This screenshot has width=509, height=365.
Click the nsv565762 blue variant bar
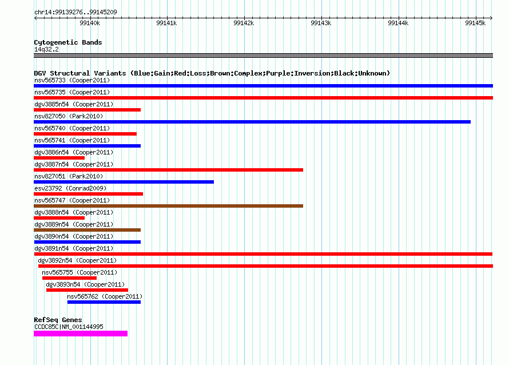[104, 302]
